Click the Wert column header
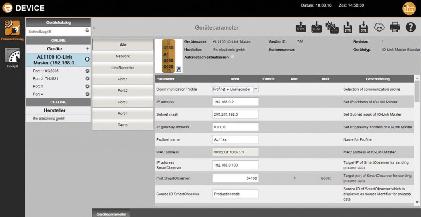This screenshot has height=217, width=421. click(235, 79)
